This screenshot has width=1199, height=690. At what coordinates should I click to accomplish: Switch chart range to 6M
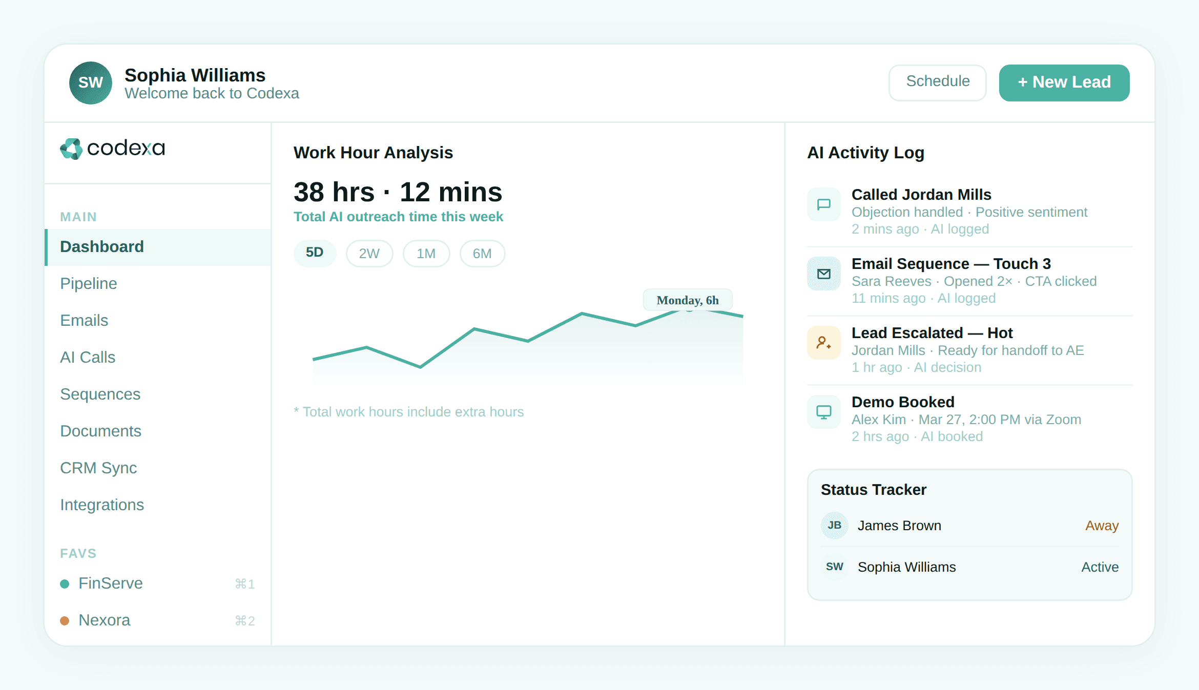coord(482,254)
